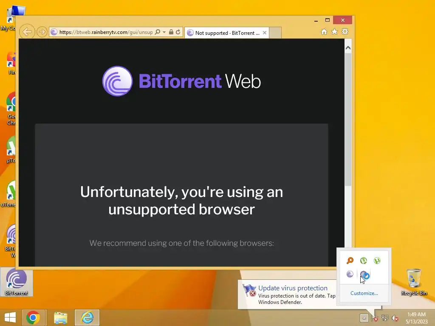Open a new tab beside the BitTorrent tab

point(275,33)
